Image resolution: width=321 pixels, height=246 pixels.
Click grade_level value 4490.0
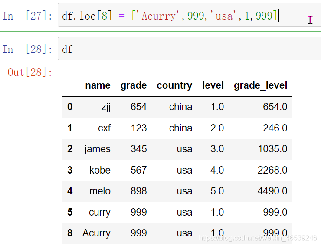272,191
